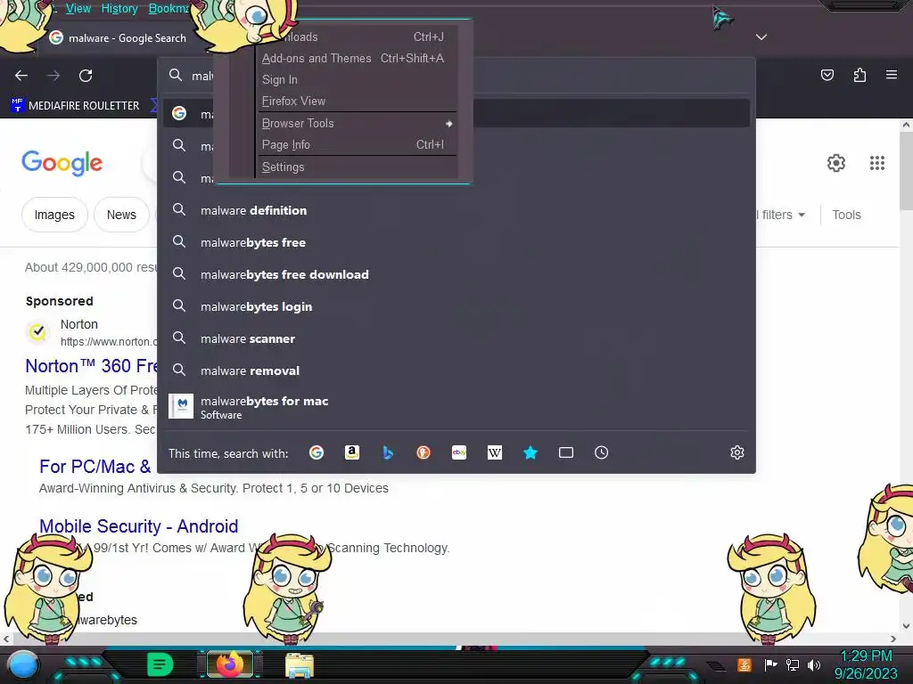
Task: Click the taskbar clock 1:29 PM
Action: (866, 656)
